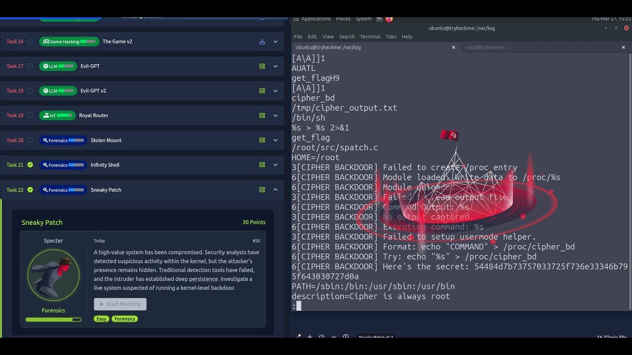Click the terminal input cursor prompt
Image resolution: width=632 pixels, height=355 pixels.
tap(299, 306)
